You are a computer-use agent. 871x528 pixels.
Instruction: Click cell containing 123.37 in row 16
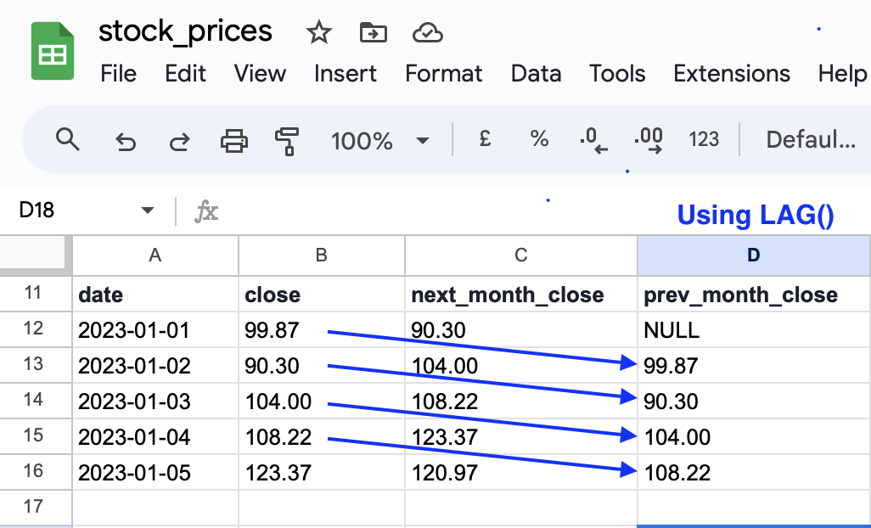(321, 472)
